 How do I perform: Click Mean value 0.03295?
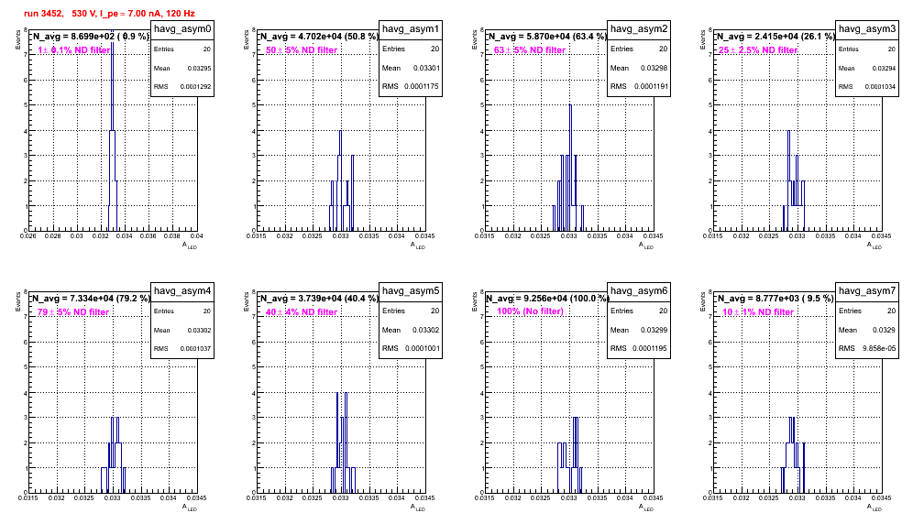pos(199,68)
